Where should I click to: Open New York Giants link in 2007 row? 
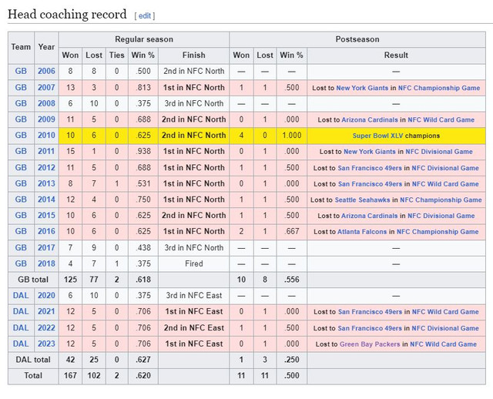click(362, 88)
